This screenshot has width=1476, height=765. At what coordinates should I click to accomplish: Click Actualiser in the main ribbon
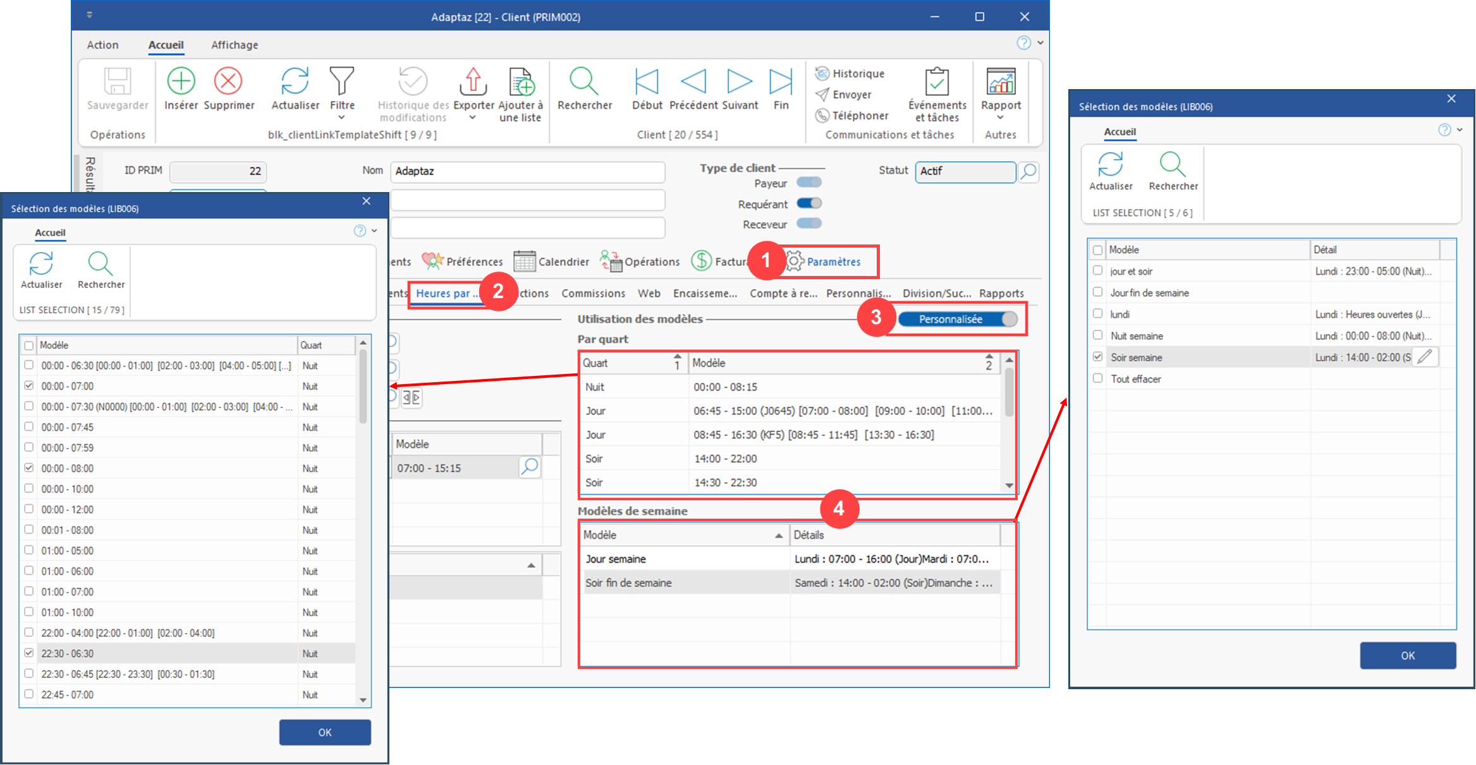(295, 81)
